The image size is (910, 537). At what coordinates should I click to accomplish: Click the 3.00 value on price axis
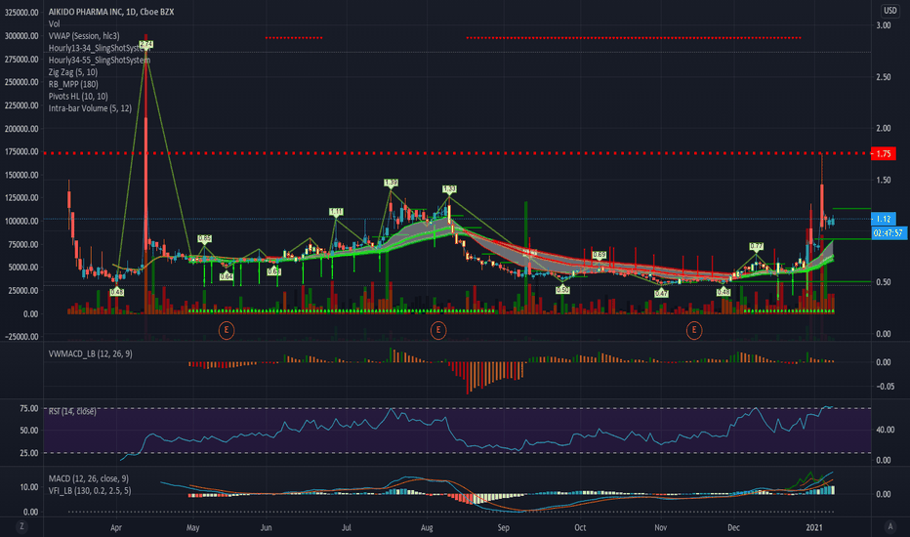tap(884, 25)
